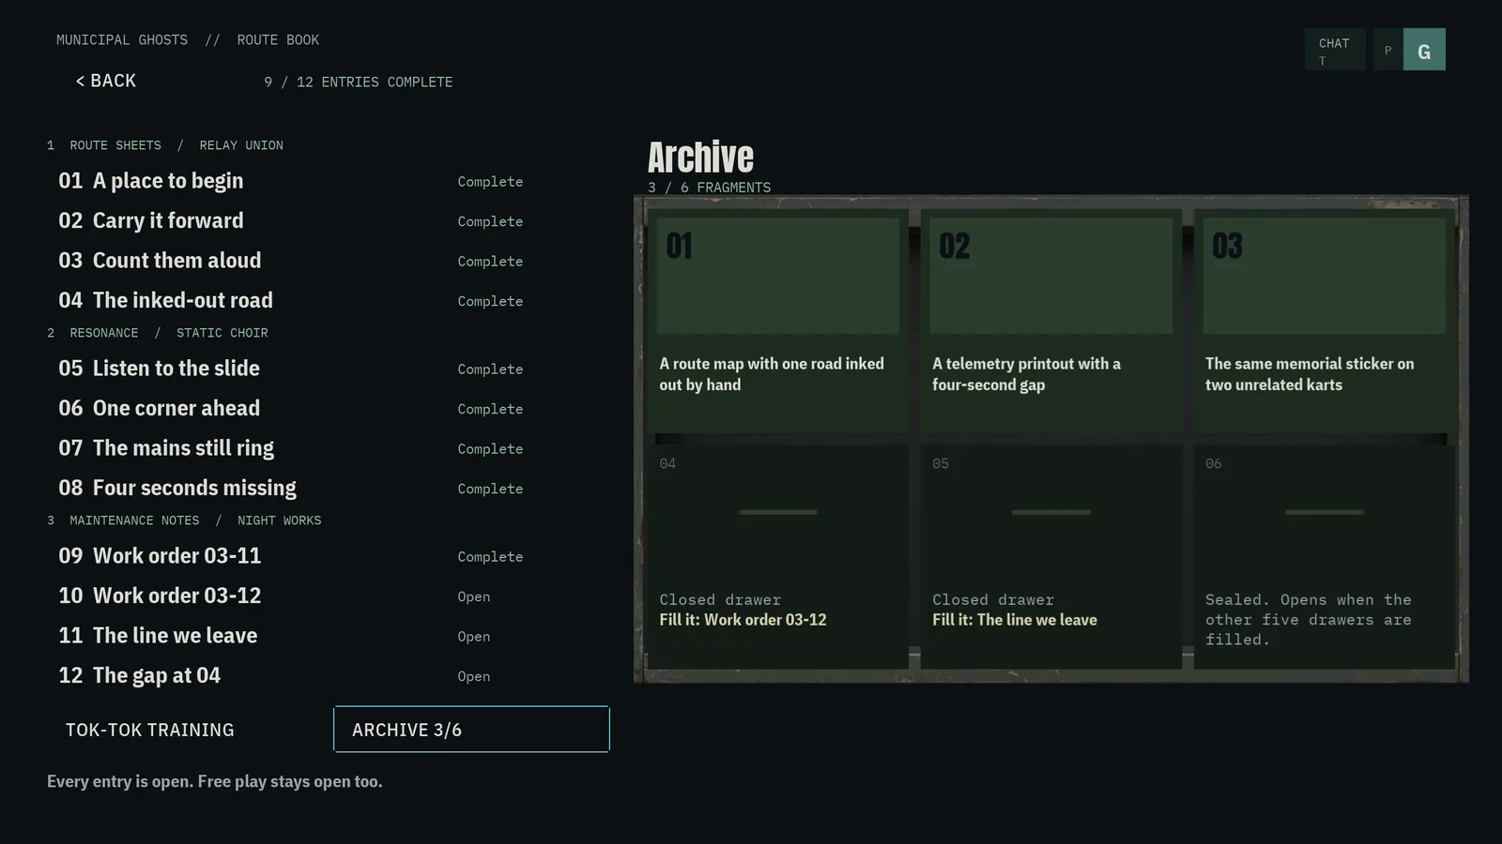
Task: Click the Maintenance Notes / Night Works heading
Action: 184,520
